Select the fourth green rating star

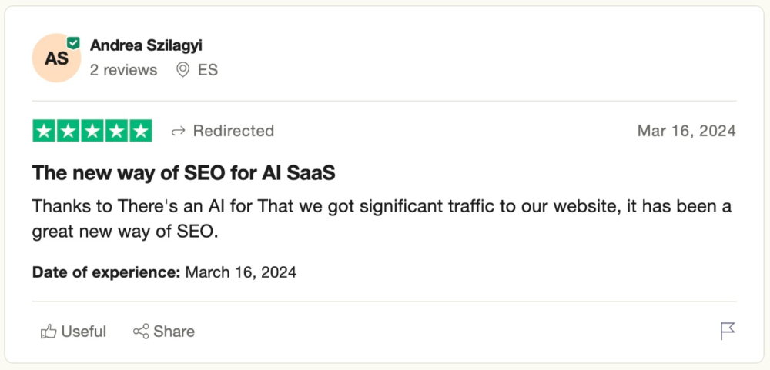[116, 131]
